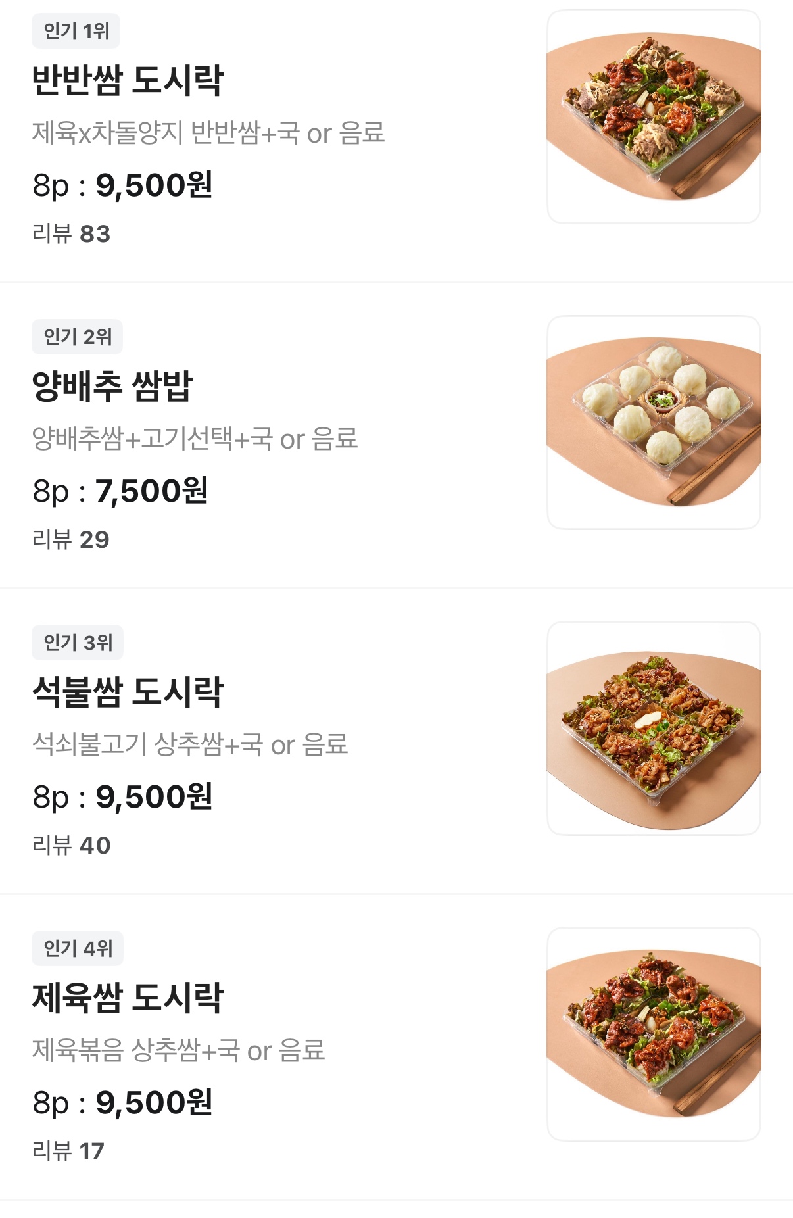Open the 석불쌈 도시락 food thumbnail
Image resolution: width=793 pixels, height=1218 pixels.
pos(654,728)
